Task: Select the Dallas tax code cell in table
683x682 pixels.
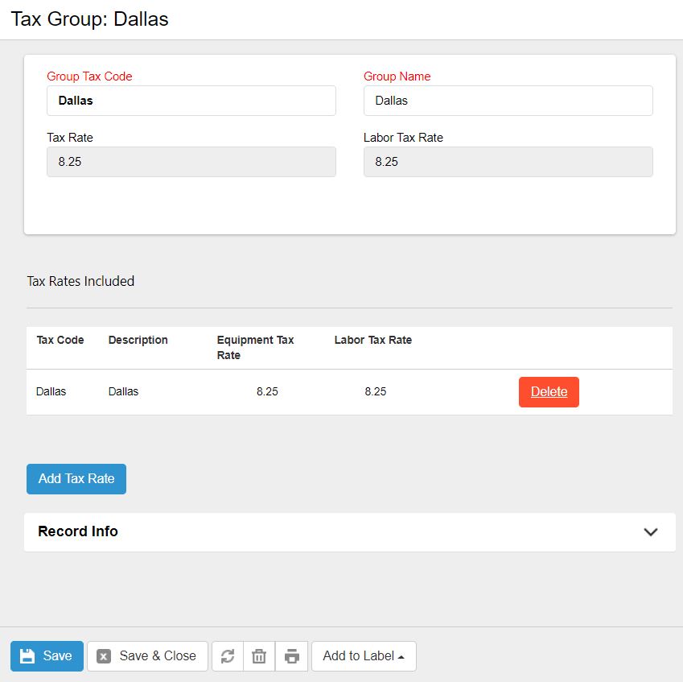Action: coord(51,392)
